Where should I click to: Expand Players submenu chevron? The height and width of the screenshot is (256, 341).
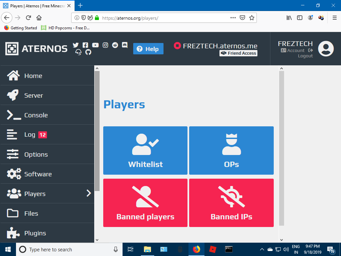[89, 193]
